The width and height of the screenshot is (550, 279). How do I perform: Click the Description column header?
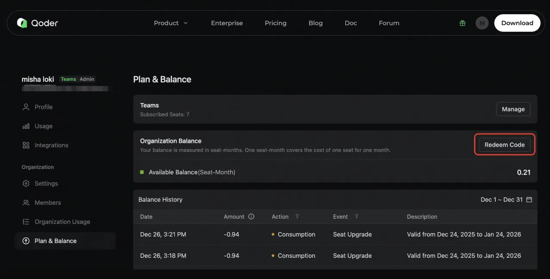(422, 217)
